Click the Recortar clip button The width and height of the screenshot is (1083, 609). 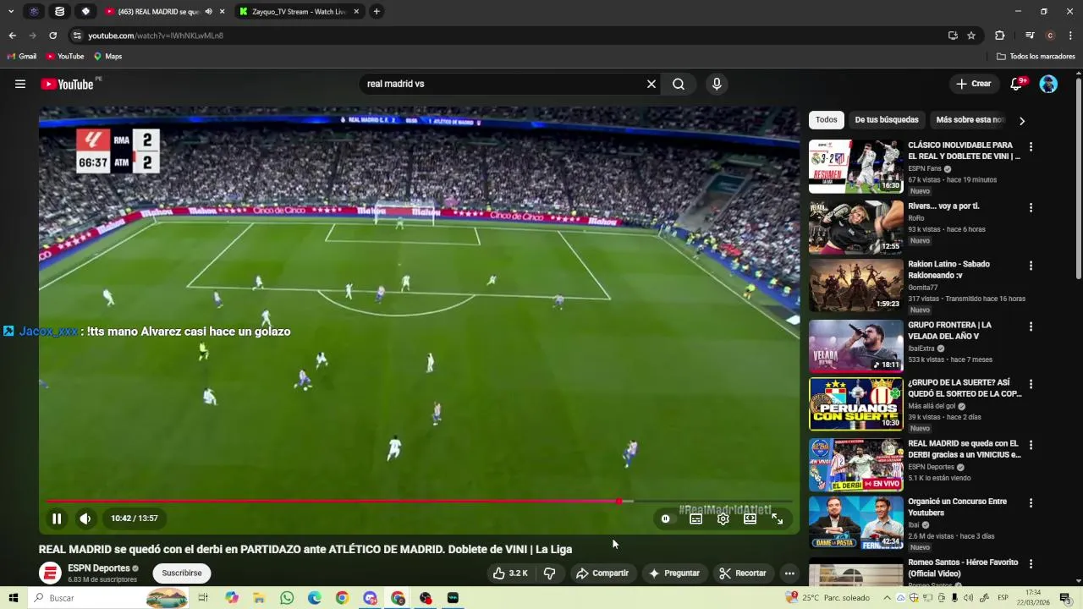click(743, 573)
